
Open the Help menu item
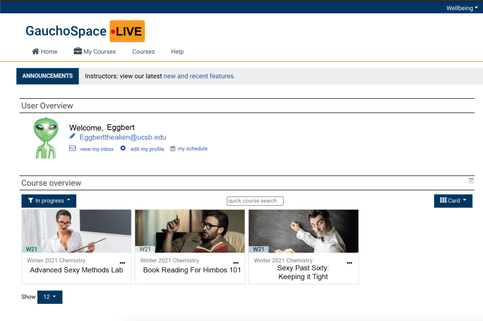[x=177, y=51]
